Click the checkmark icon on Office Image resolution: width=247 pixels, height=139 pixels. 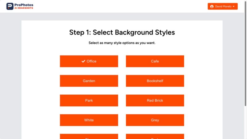(83, 61)
